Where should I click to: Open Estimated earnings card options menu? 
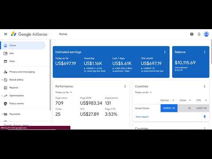pos(165,52)
